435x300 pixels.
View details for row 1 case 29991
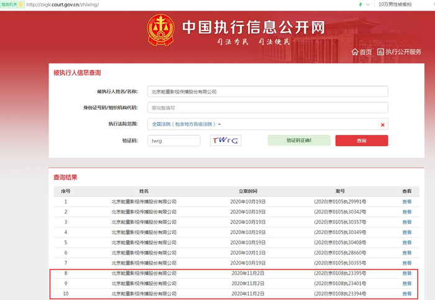(406, 202)
